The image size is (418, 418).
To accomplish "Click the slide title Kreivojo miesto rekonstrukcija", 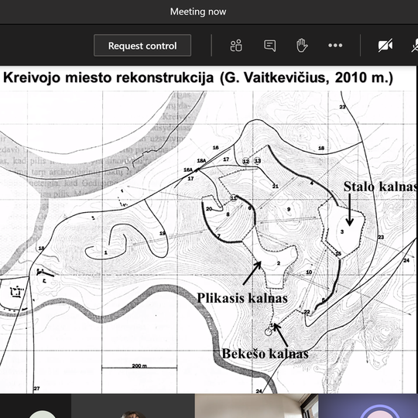I will (x=108, y=78).
